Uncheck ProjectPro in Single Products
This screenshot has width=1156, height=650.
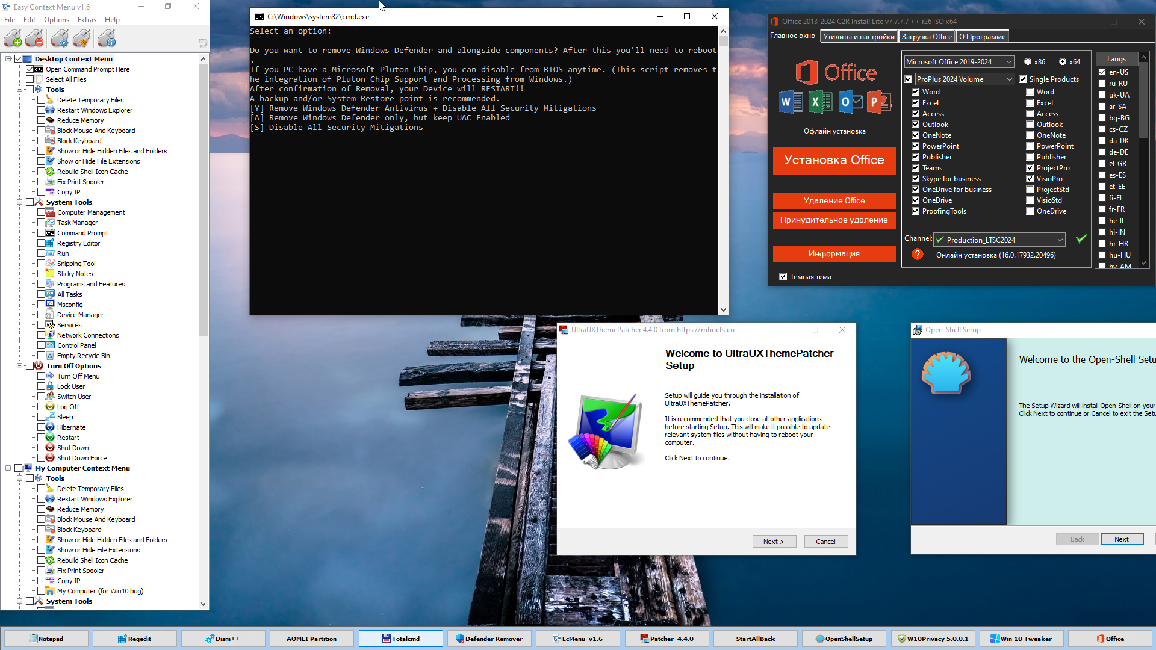(x=1030, y=168)
